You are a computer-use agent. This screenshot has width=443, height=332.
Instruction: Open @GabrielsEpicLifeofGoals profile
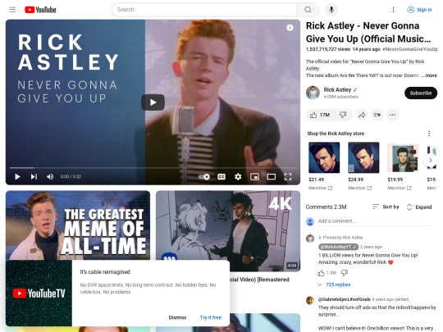click(x=344, y=299)
